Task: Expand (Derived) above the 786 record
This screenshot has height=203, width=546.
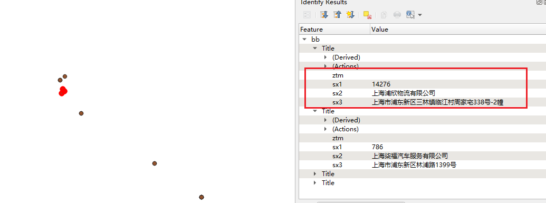Action: (x=325, y=120)
